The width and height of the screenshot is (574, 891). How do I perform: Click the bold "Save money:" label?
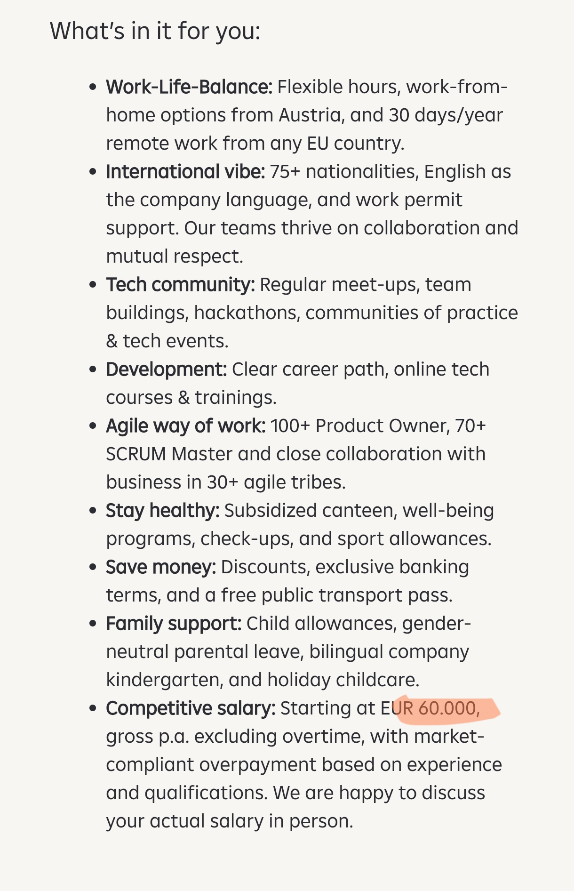(x=160, y=567)
